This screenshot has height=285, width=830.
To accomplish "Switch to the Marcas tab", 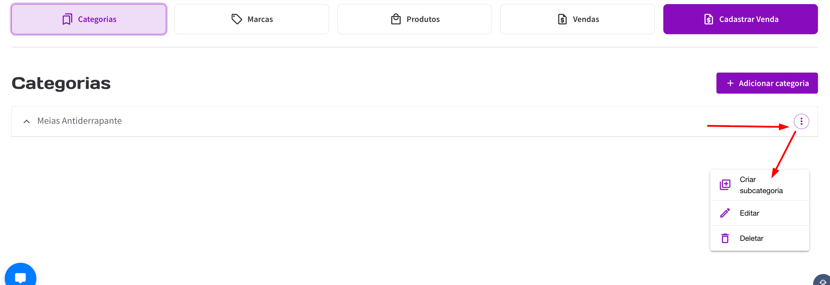I will click(x=252, y=19).
